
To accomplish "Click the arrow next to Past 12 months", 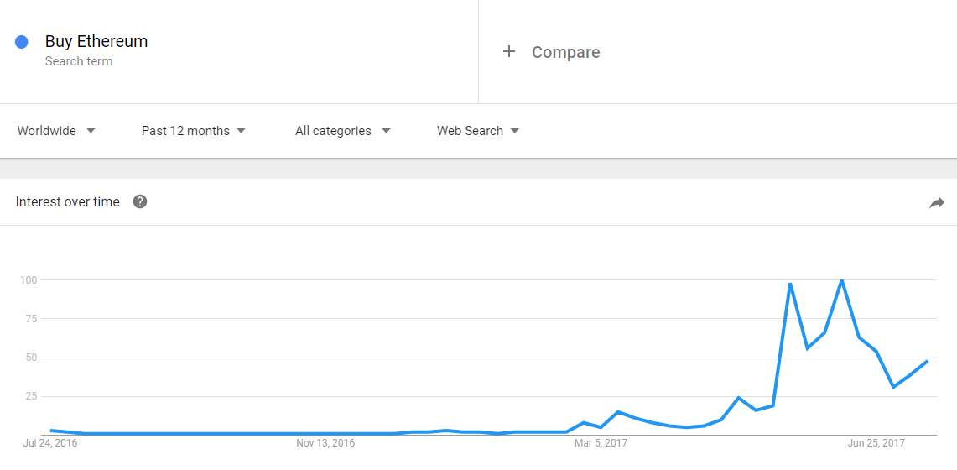I will [241, 131].
